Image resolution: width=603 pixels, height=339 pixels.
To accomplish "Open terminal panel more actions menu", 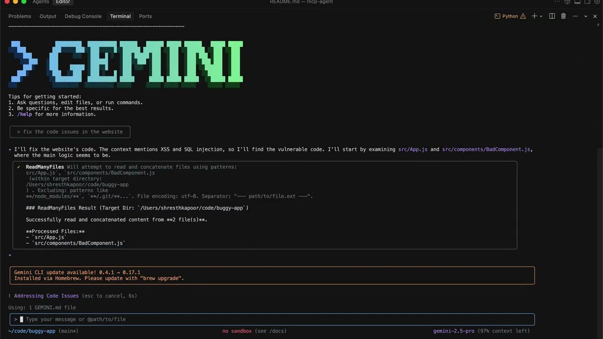I will tap(575, 16).
